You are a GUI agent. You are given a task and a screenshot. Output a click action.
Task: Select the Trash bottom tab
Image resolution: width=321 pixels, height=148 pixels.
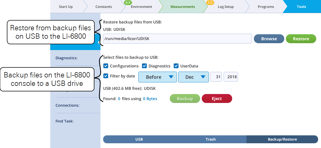(x=210, y=139)
